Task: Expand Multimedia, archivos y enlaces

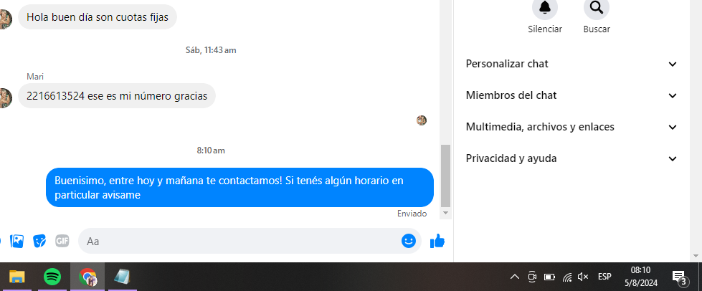Action: point(571,127)
